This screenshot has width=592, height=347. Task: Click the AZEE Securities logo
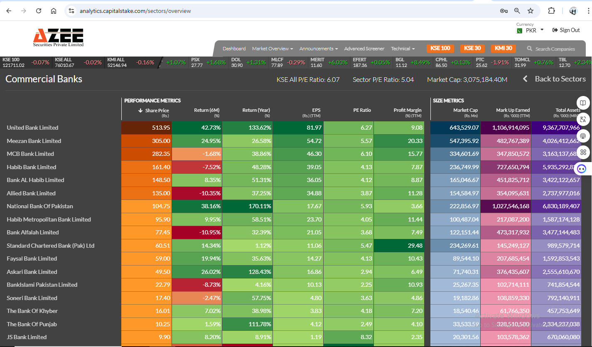click(59, 38)
